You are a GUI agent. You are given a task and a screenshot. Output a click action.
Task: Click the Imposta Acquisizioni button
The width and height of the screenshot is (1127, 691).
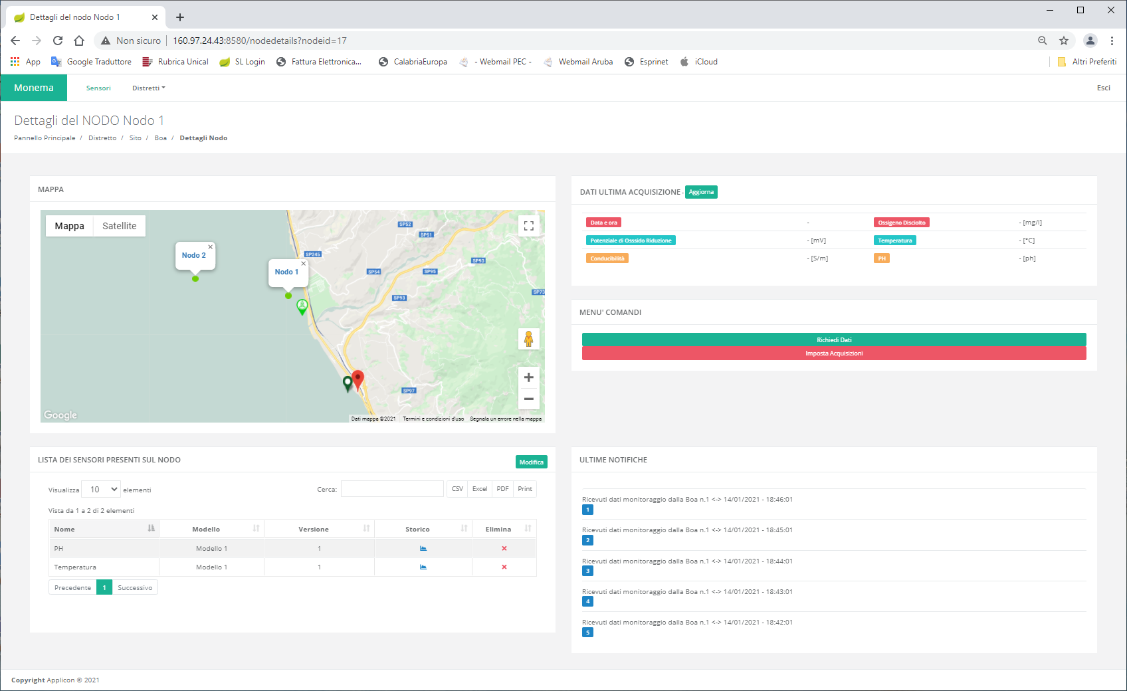click(x=834, y=353)
